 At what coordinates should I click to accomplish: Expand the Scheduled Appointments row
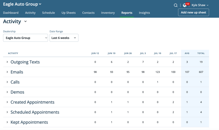click(7, 112)
